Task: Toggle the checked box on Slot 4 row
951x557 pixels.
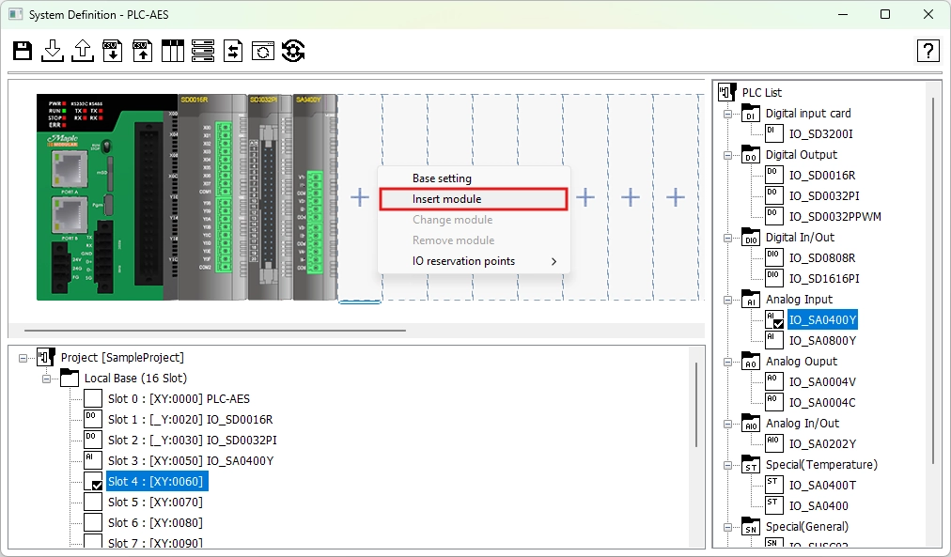Action: (93, 482)
